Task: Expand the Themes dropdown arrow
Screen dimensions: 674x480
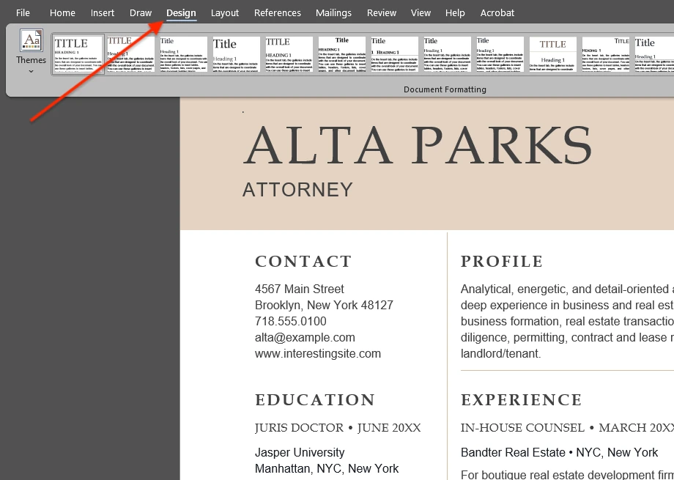Action: [x=31, y=71]
